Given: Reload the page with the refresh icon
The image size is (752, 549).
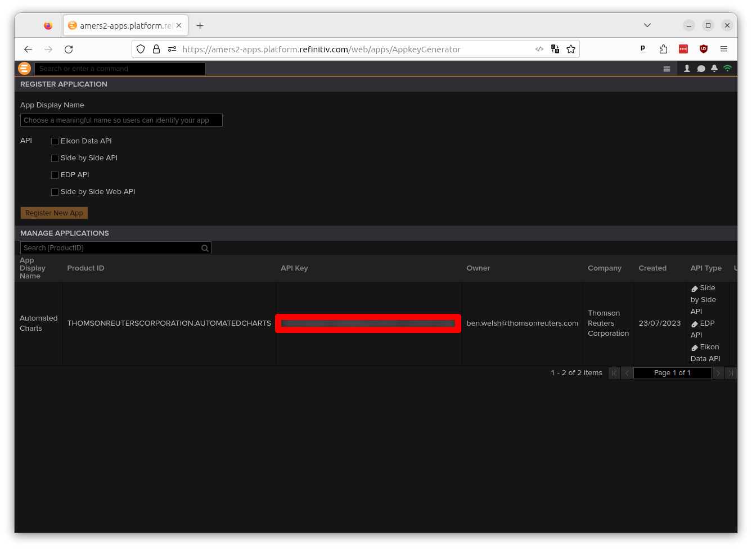Looking at the screenshot, I should (x=69, y=49).
